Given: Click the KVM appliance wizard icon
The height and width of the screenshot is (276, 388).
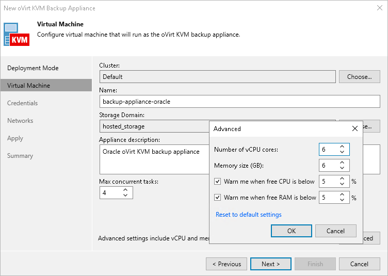Looking at the screenshot, I should (17, 35).
